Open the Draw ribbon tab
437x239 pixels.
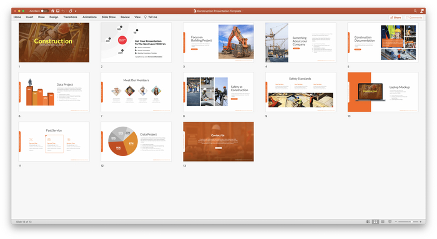pyautogui.click(x=41, y=17)
